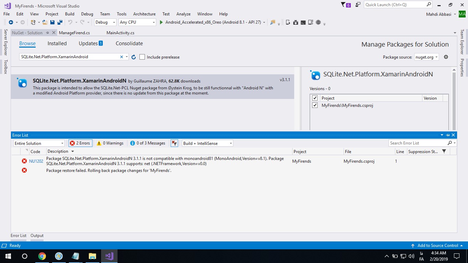Open NuGet settings gear icon
Image resolution: width=468 pixels, height=263 pixels.
pyautogui.click(x=446, y=57)
